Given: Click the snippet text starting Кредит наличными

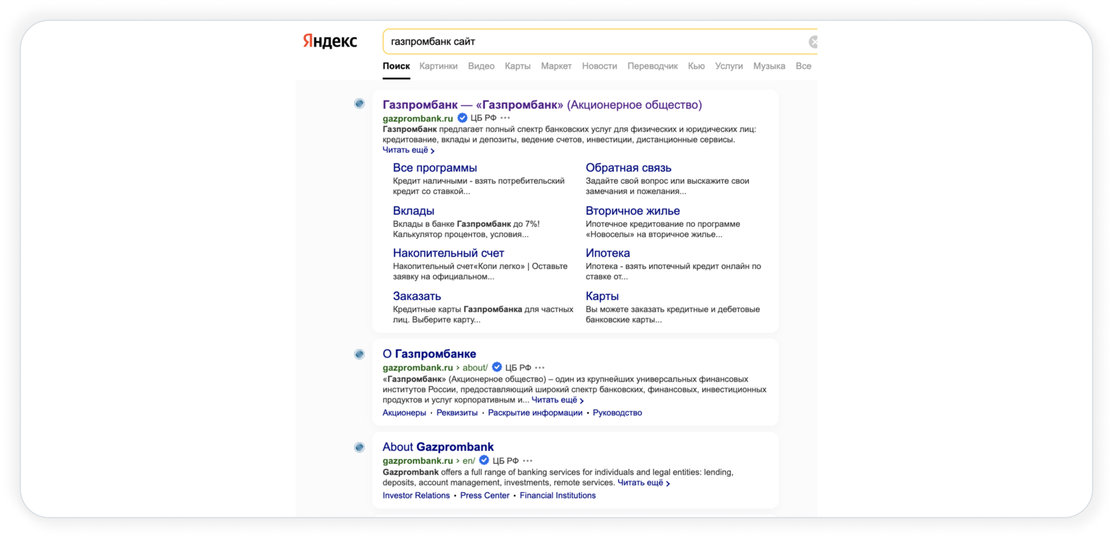Looking at the screenshot, I should click(x=479, y=186).
